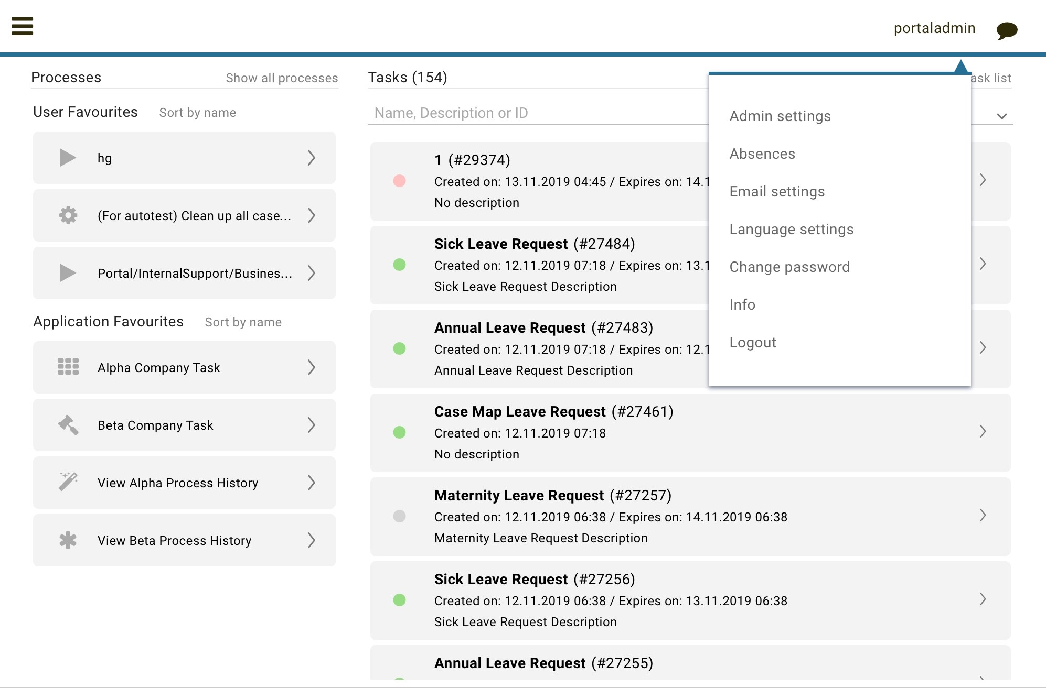The image size is (1046, 688).
Task: Click asterisk icon for Beta Process History
Action: (x=68, y=540)
